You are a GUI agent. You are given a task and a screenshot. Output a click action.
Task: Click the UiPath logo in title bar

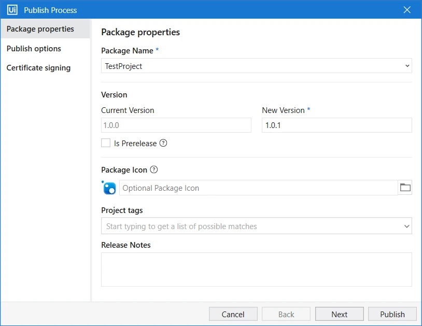[12, 10]
